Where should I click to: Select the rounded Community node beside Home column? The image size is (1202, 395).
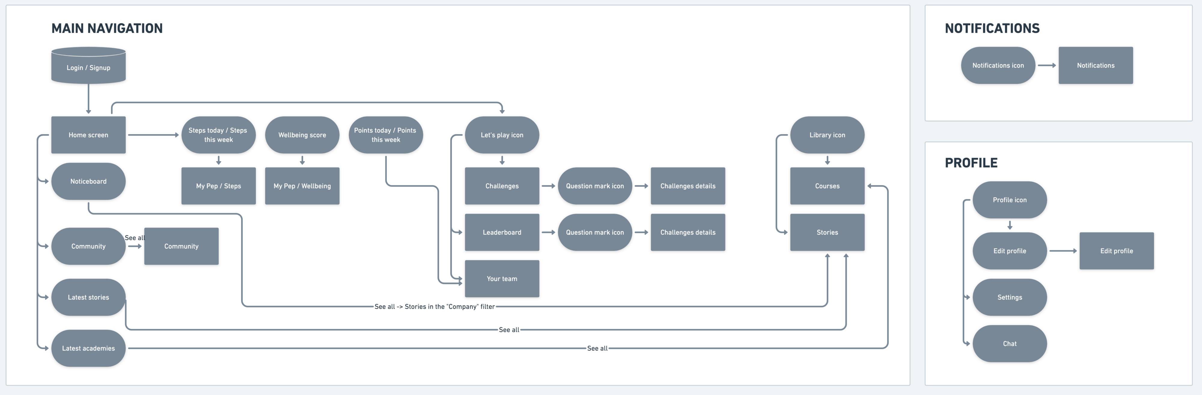click(x=88, y=247)
